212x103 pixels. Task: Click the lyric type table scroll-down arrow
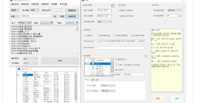coord(112,74)
